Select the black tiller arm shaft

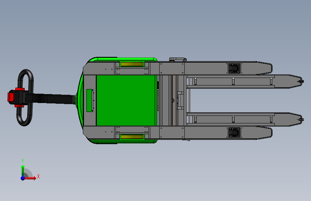click(x=51, y=98)
